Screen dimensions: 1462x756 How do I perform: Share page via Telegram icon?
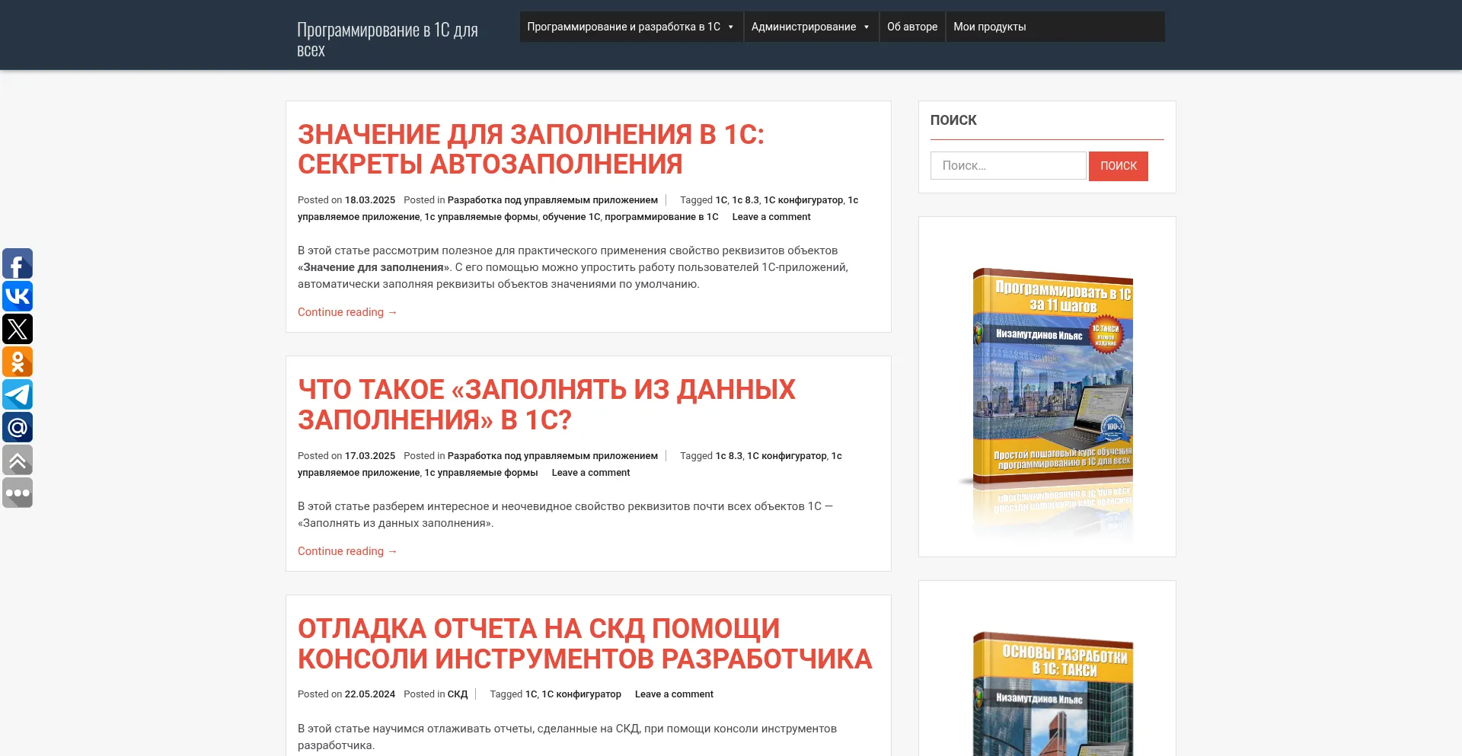click(x=18, y=394)
